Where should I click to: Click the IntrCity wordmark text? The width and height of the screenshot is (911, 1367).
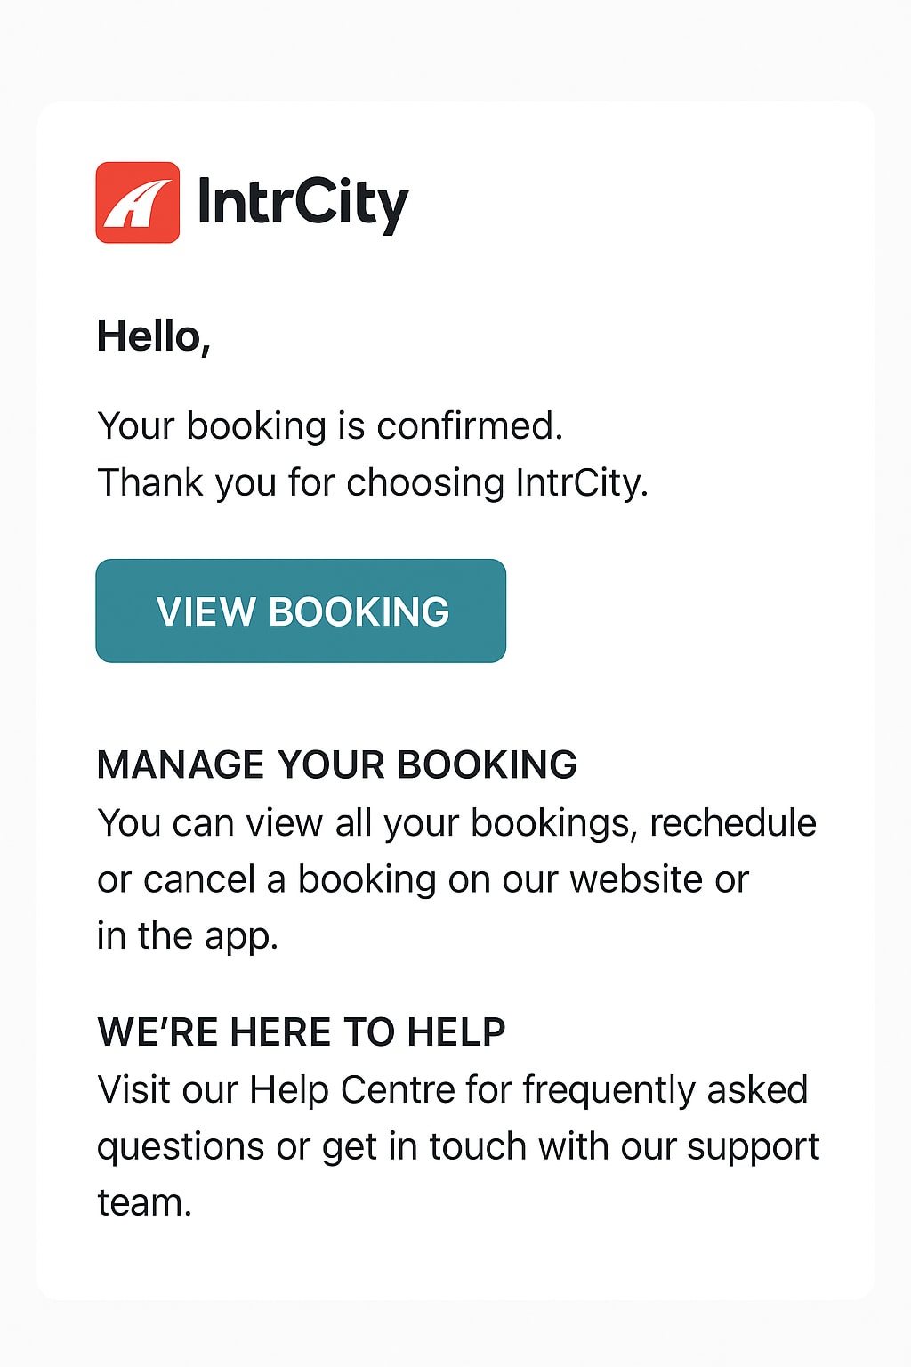302,203
